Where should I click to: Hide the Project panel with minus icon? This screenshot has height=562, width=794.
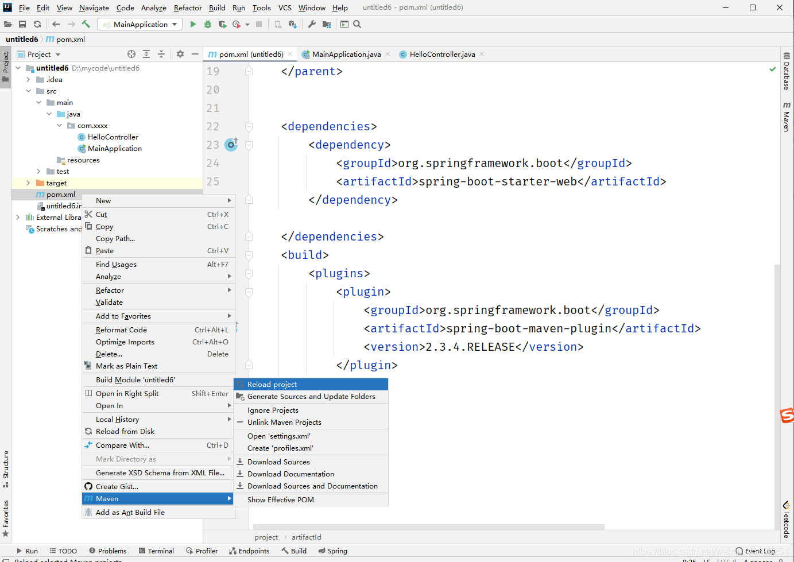point(195,54)
